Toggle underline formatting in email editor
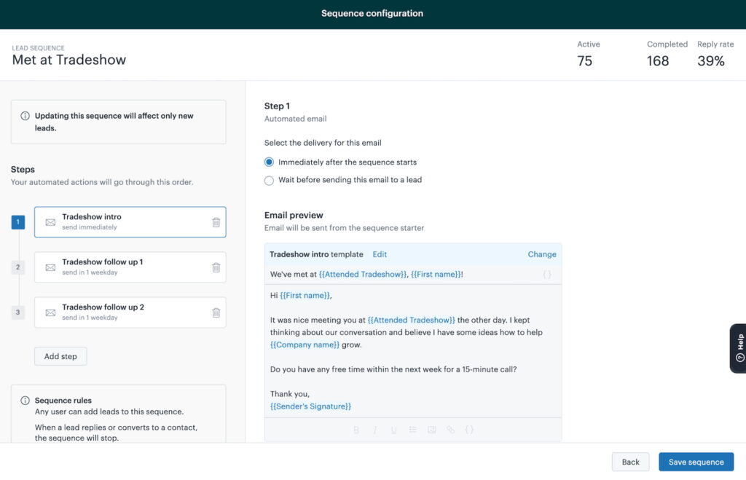Viewport: 746px width, 480px height. coord(394,430)
